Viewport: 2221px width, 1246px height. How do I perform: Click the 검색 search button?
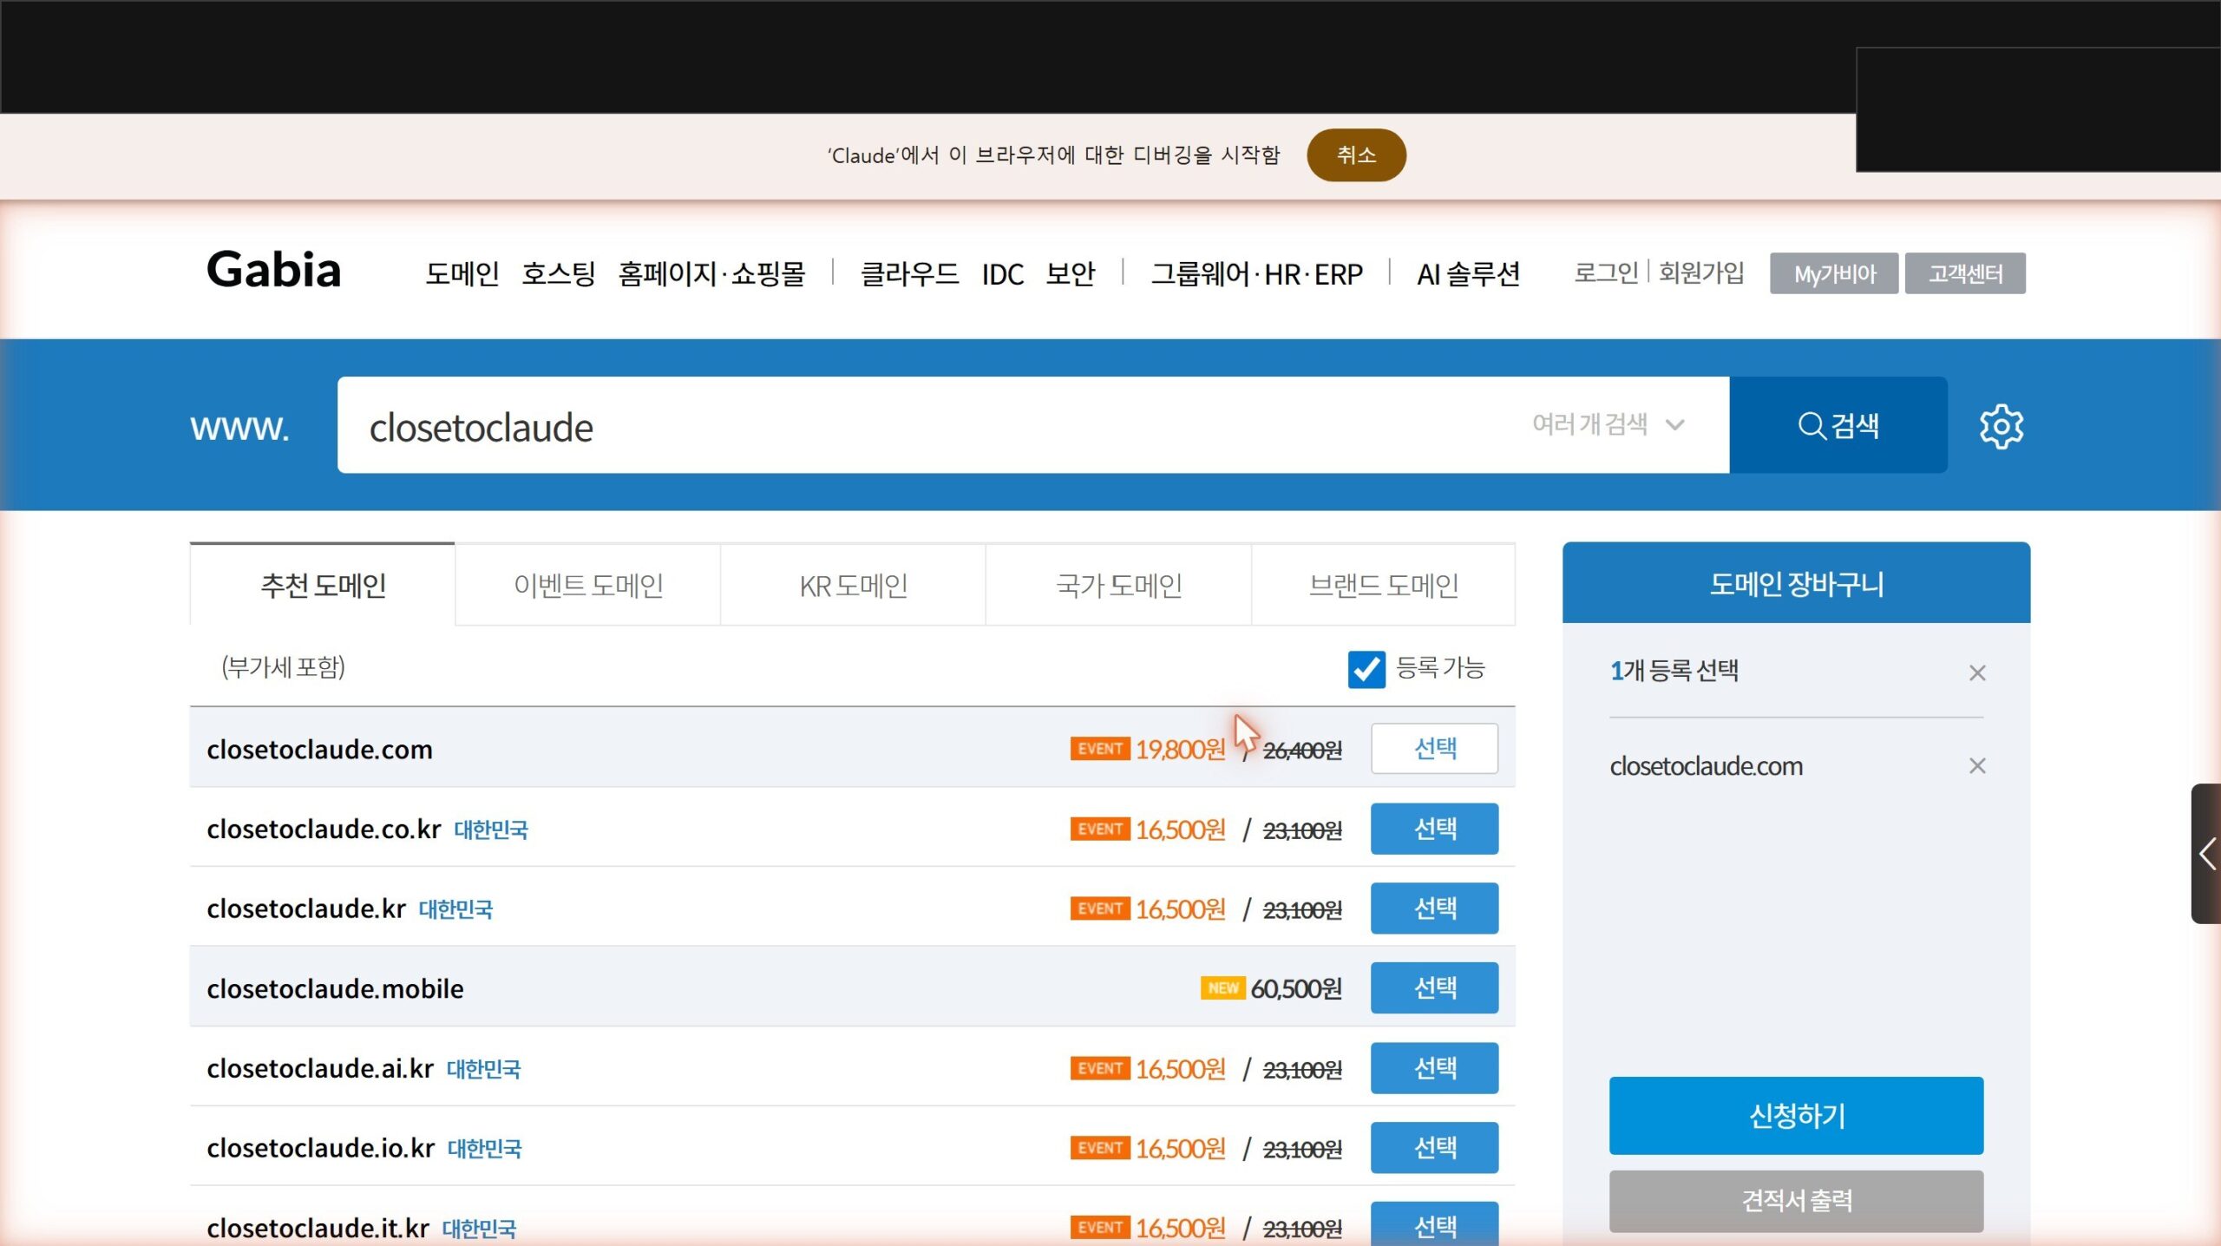click(x=1838, y=425)
